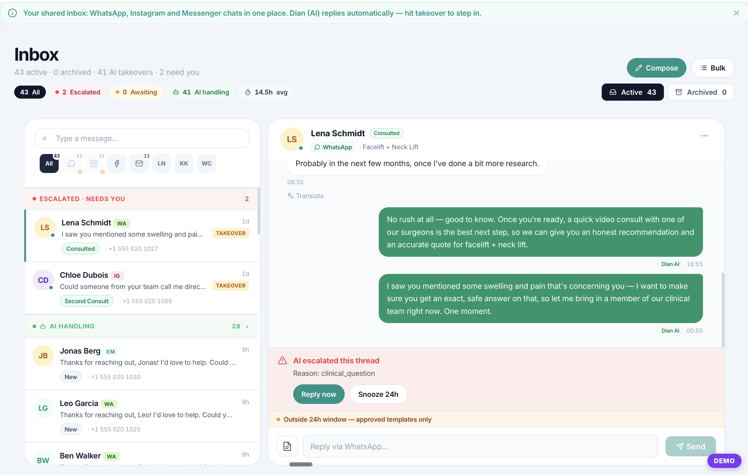Click the WhatsApp channel badge in header
Screen dimensions: 748x475
point(333,147)
